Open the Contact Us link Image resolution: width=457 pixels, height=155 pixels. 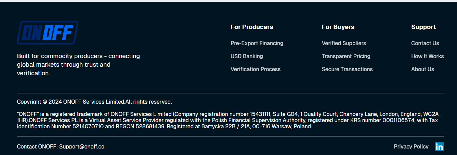pos(425,43)
